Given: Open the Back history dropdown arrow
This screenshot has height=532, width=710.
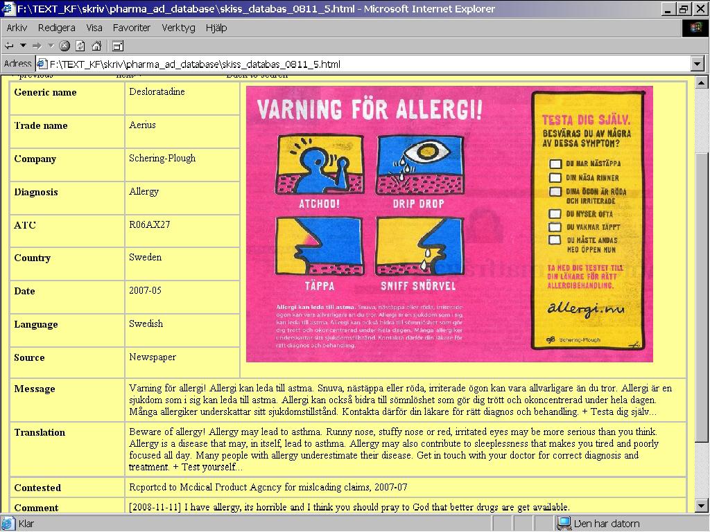Looking at the screenshot, I should click(x=23, y=46).
